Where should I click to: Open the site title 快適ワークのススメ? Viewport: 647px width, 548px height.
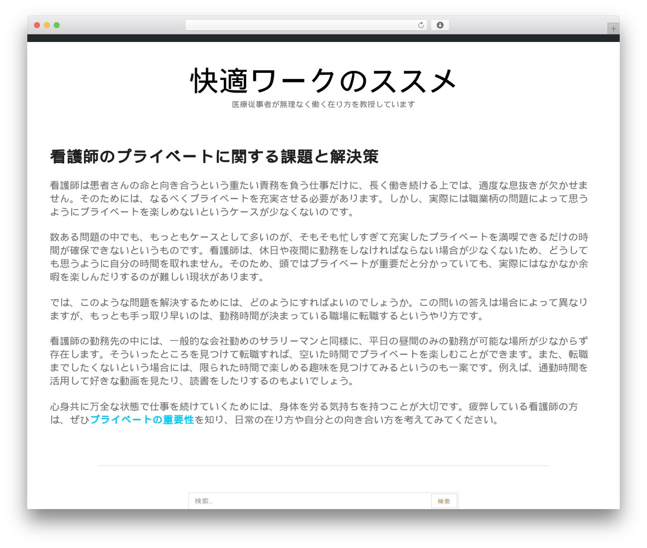click(x=323, y=81)
